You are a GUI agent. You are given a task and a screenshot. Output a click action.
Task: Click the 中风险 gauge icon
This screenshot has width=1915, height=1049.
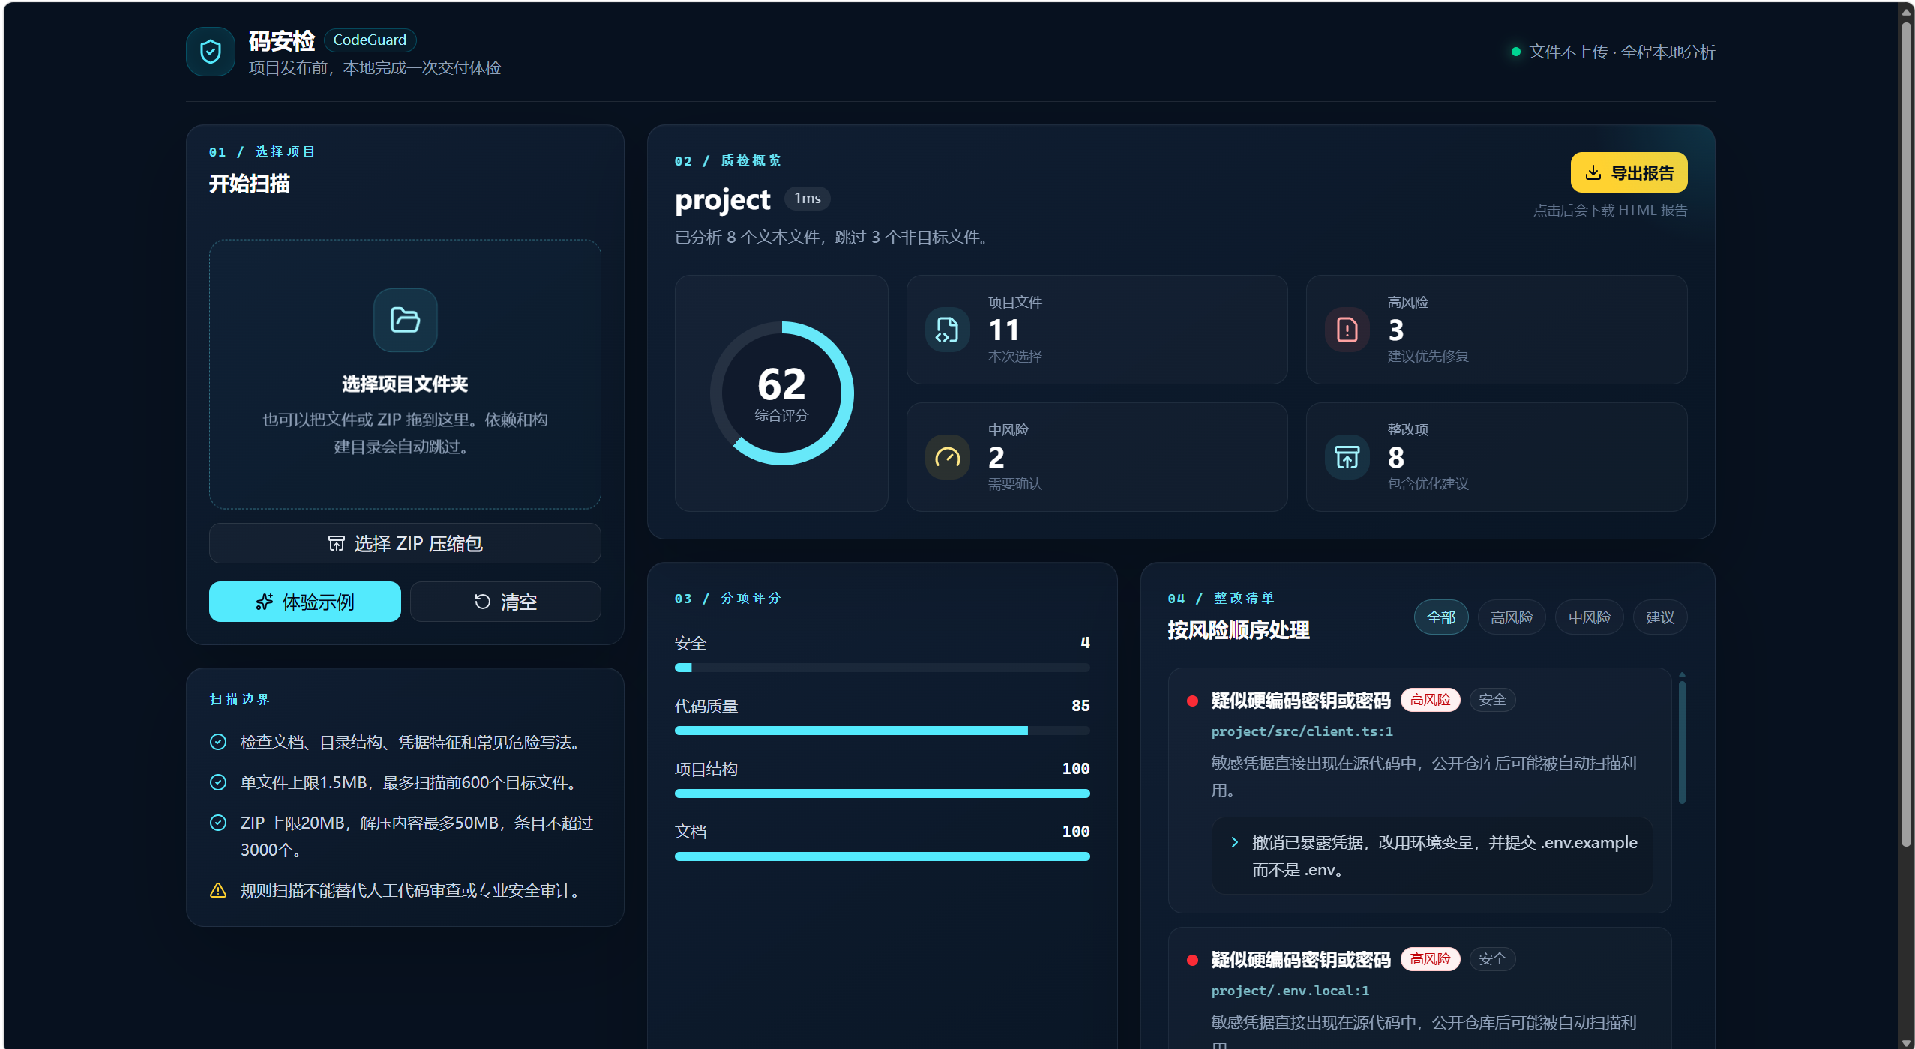(x=947, y=457)
